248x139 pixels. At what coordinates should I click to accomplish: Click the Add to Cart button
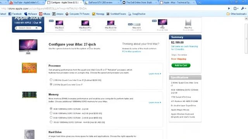click(x=181, y=65)
